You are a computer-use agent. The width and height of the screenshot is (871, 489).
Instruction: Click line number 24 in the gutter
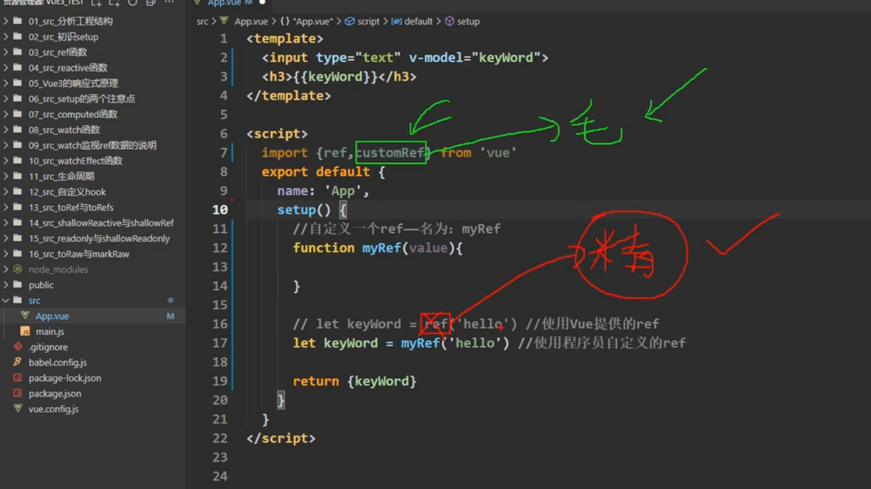[x=219, y=476]
